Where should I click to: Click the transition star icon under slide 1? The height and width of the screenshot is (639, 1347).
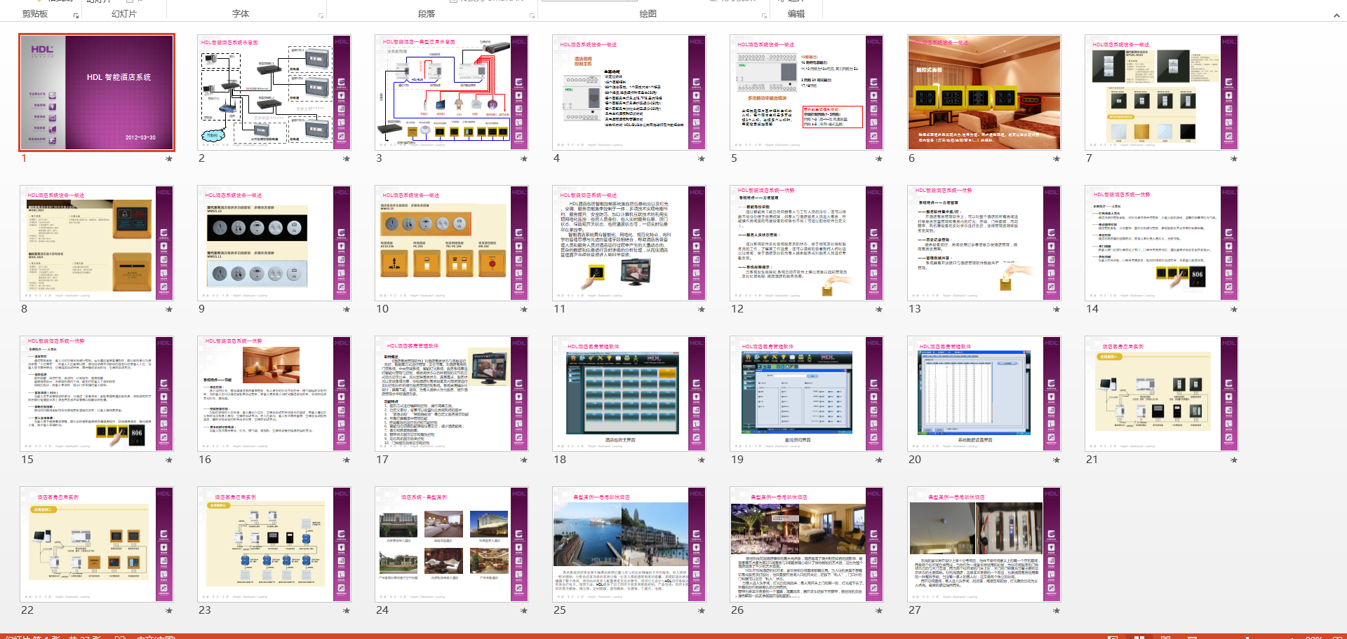pyautogui.click(x=168, y=159)
